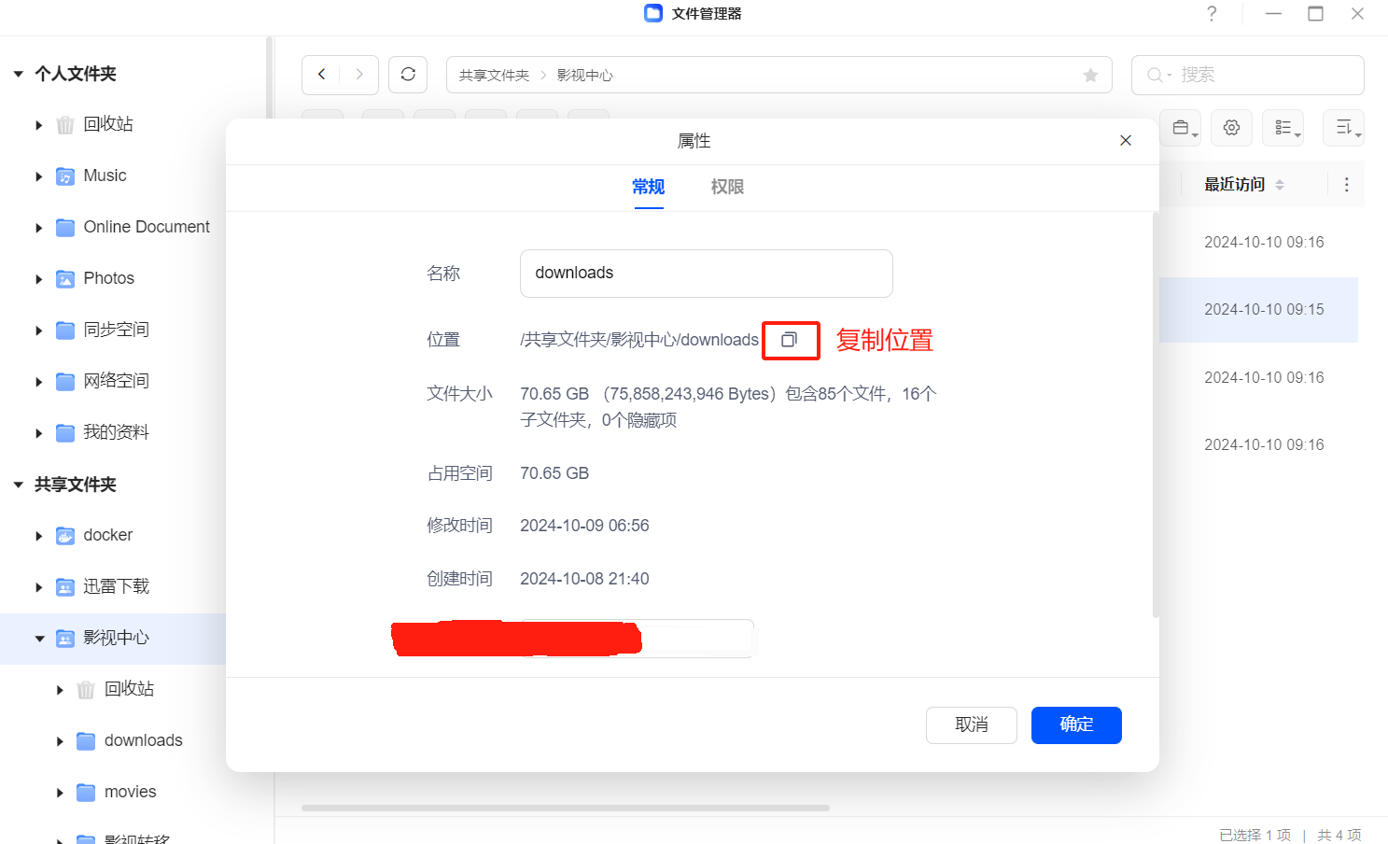Expand the docker shared folder
The height and width of the screenshot is (844, 1388).
(x=39, y=536)
